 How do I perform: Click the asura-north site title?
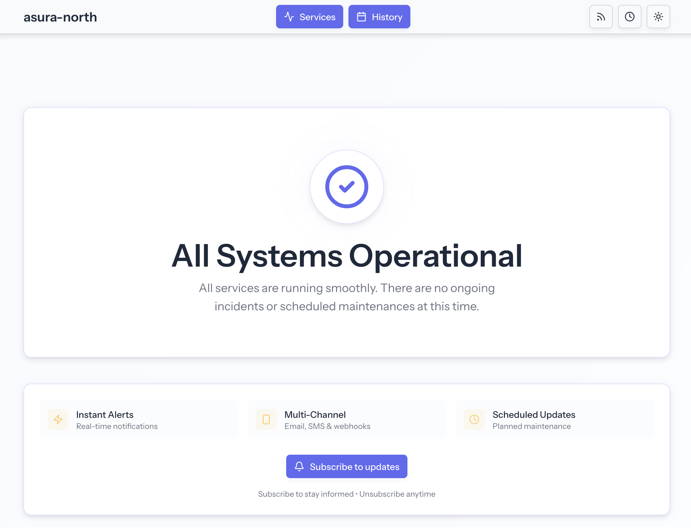point(60,17)
